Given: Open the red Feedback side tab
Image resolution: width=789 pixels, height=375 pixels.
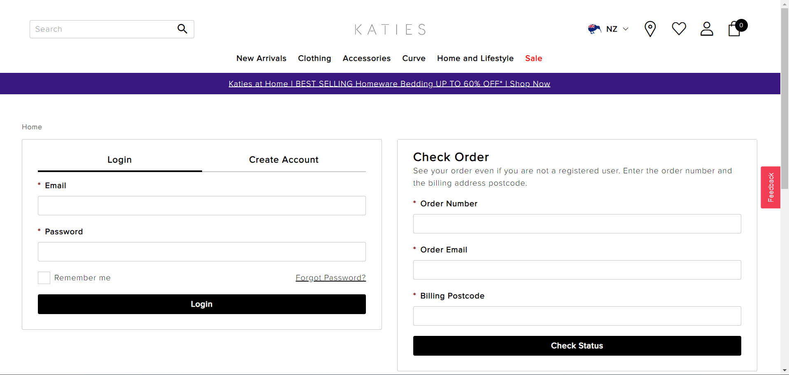Looking at the screenshot, I should click(770, 187).
